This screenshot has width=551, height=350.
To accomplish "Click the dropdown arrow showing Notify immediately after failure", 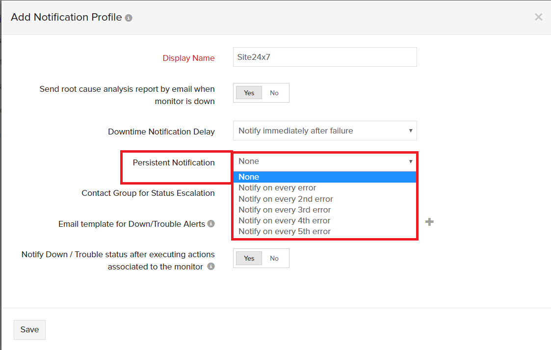I will [x=411, y=131].
